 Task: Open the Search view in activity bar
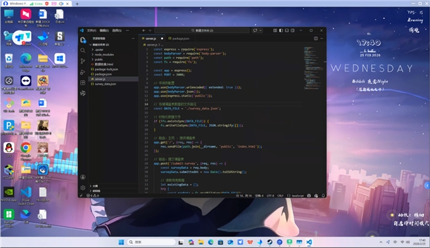(x=83, y=50)
